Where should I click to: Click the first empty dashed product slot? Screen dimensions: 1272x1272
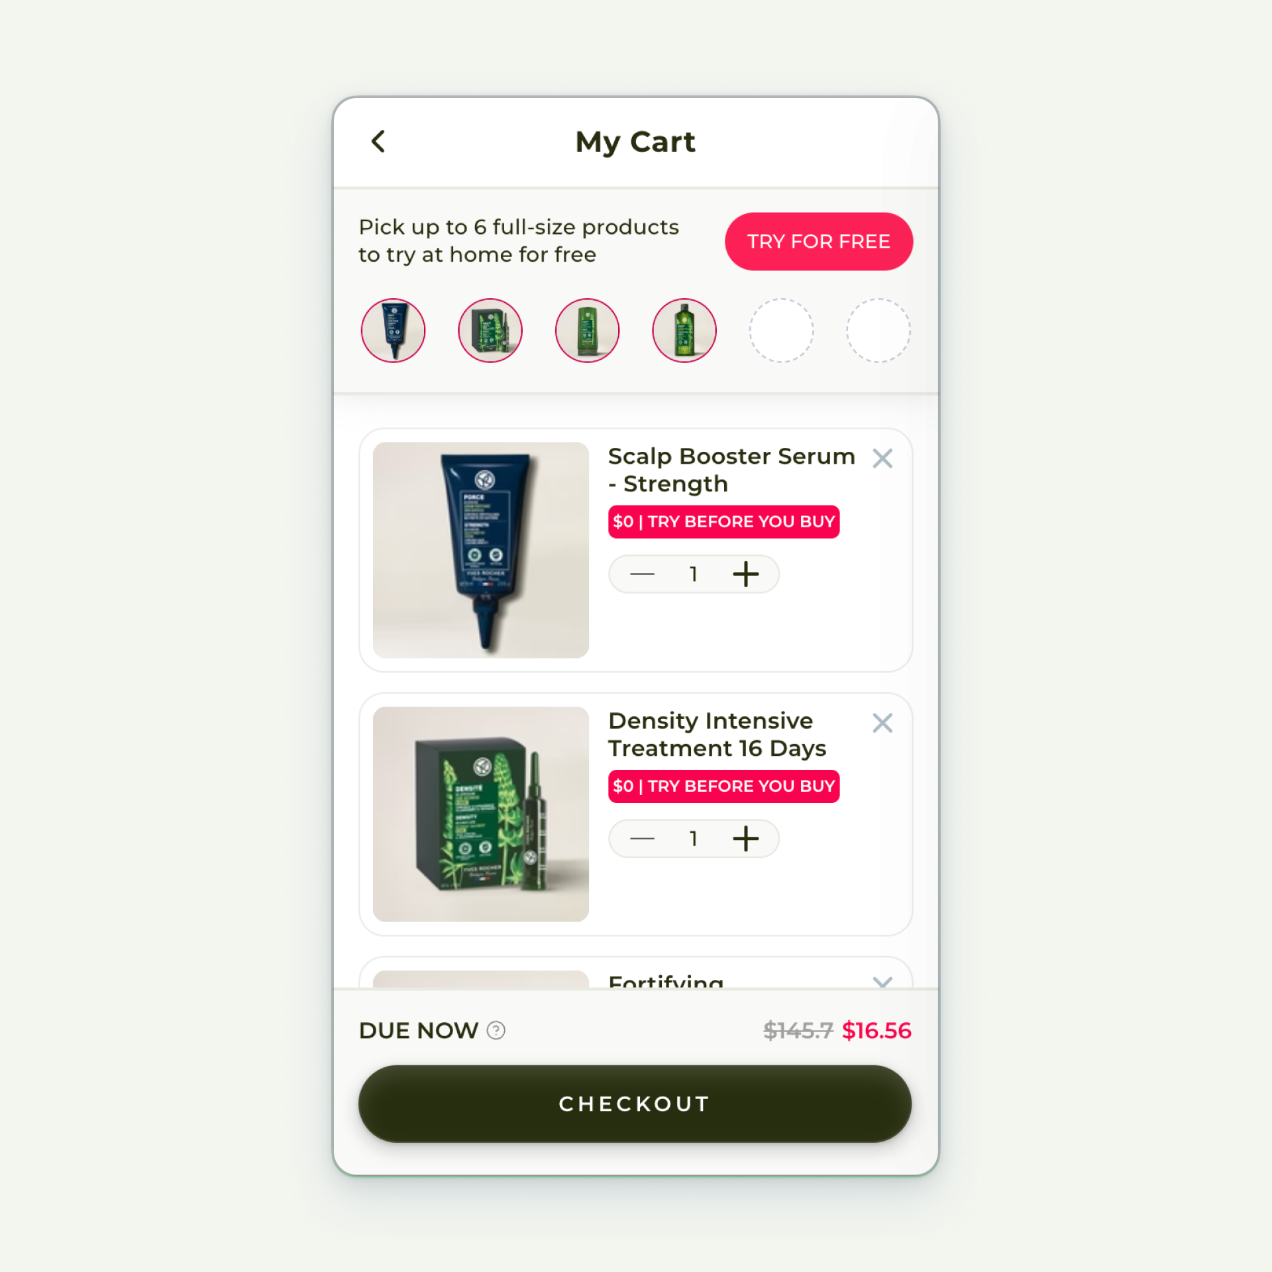pos(781,330)
